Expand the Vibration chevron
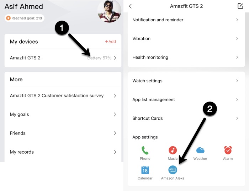Screen dimensions: 249x191 pyautogui.click(x=237, y=38)
